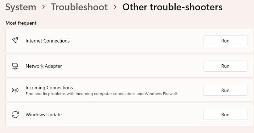This screenshot has height=133, width=254.
Task: Select the Incoming Connections title text
Action: pyautogui.click(x=49, y=88)
